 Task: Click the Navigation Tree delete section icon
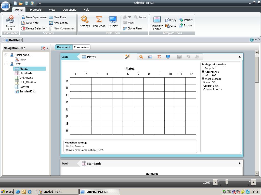[x=43, y=48]
